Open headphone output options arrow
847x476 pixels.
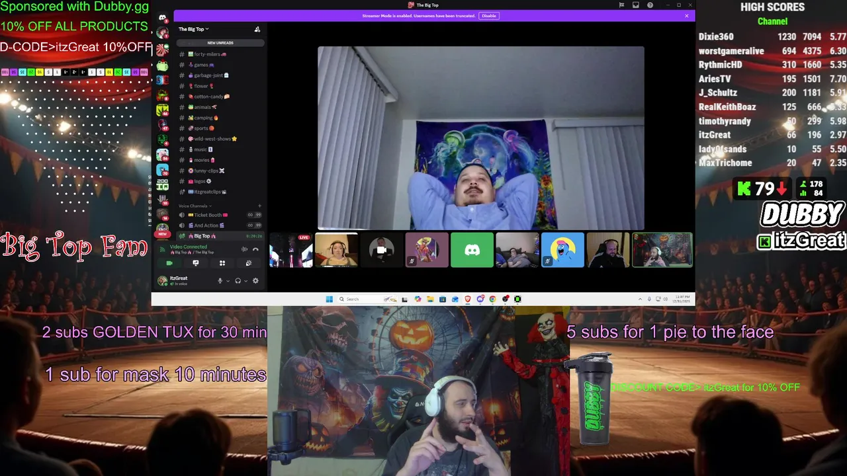point(245,281)
